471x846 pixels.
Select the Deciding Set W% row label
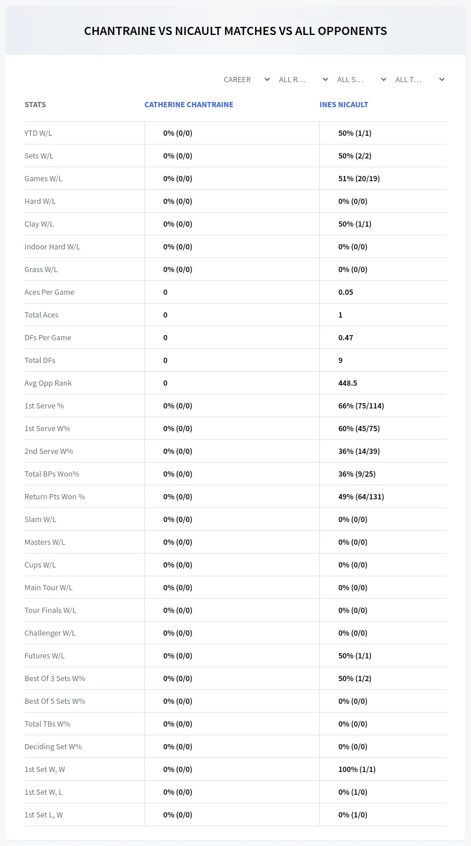[53, 746]
